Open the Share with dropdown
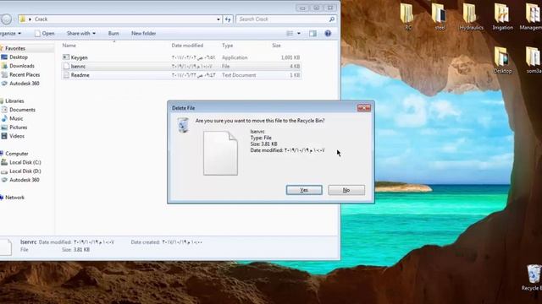The width and height of the screenshot is (542, 304). pyautogui.click(x=81, y=34)
